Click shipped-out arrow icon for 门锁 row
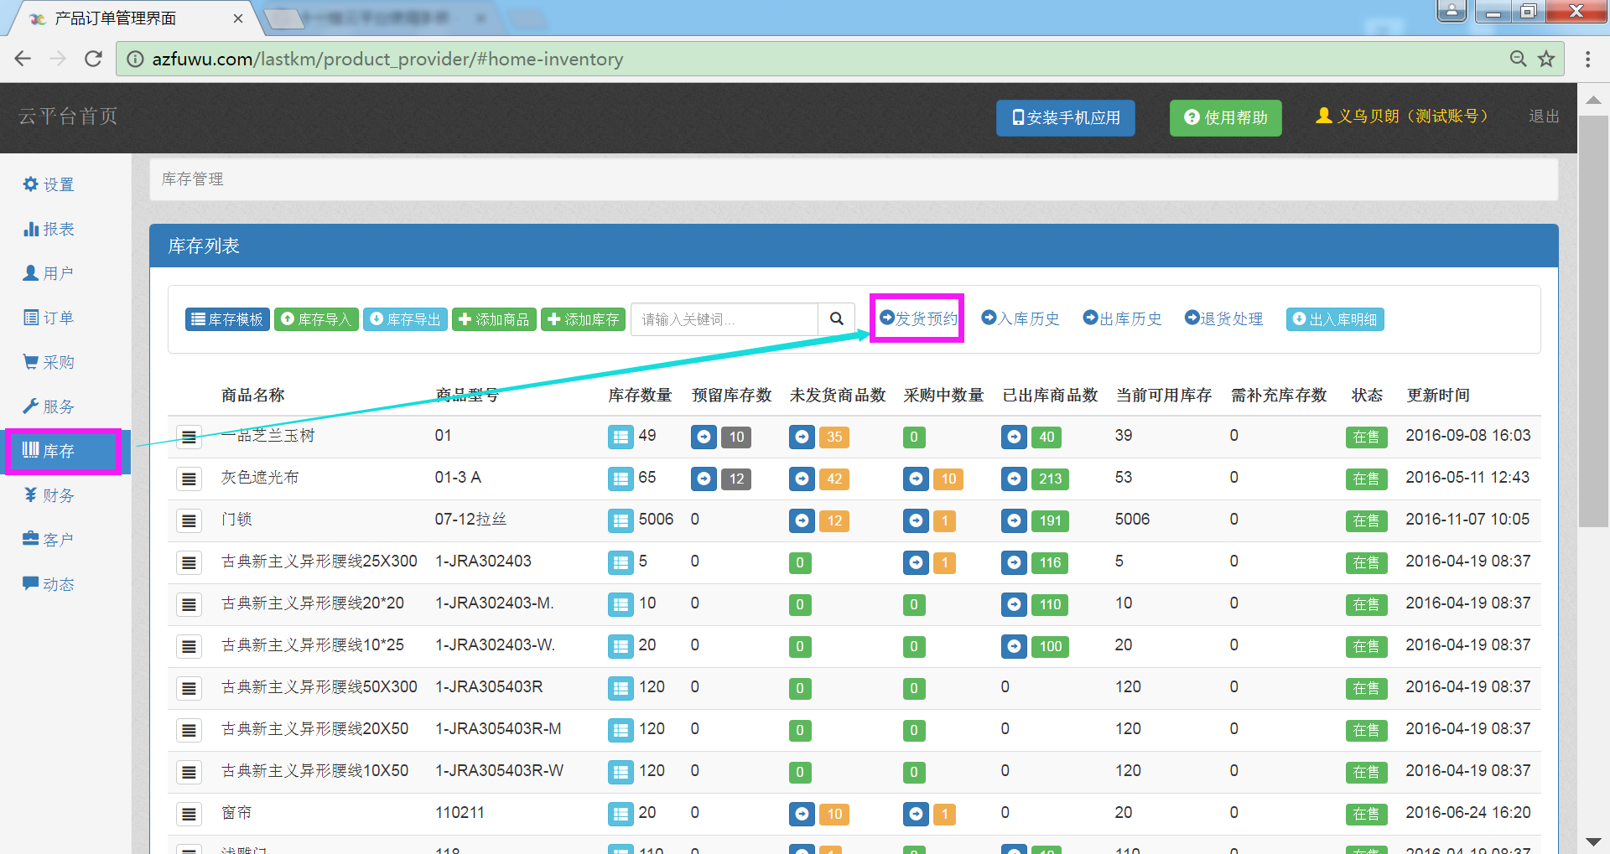Viewport: 1610px width, 854px height. coord(1014,520)
